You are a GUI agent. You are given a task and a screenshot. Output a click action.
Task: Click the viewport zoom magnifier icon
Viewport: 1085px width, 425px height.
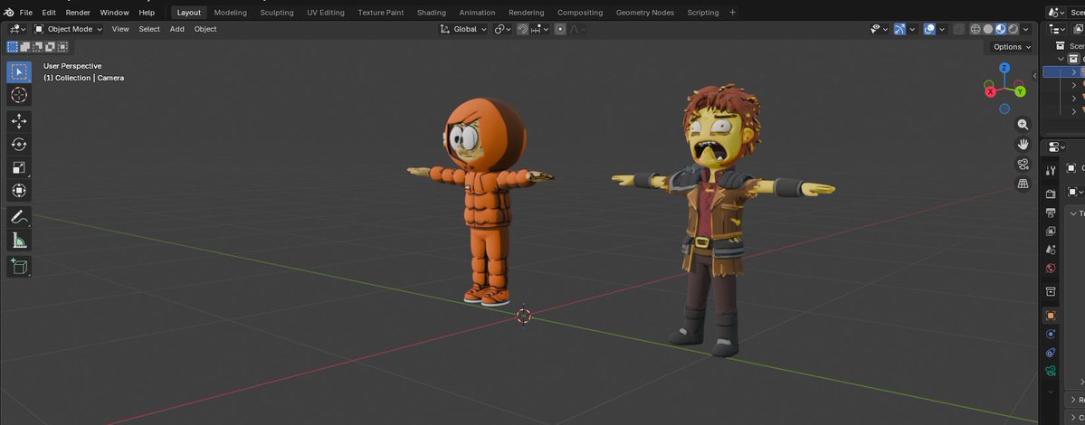click(1023, 125)
